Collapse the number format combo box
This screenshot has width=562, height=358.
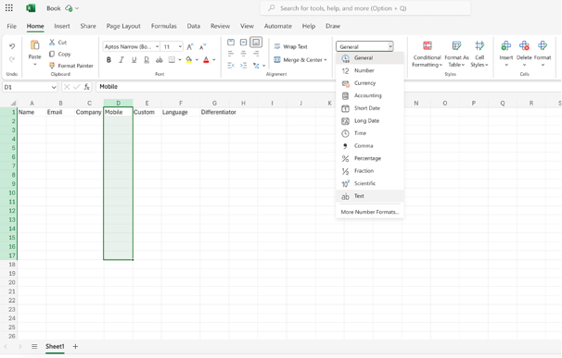pyautogui.click(x=390, y=46)
